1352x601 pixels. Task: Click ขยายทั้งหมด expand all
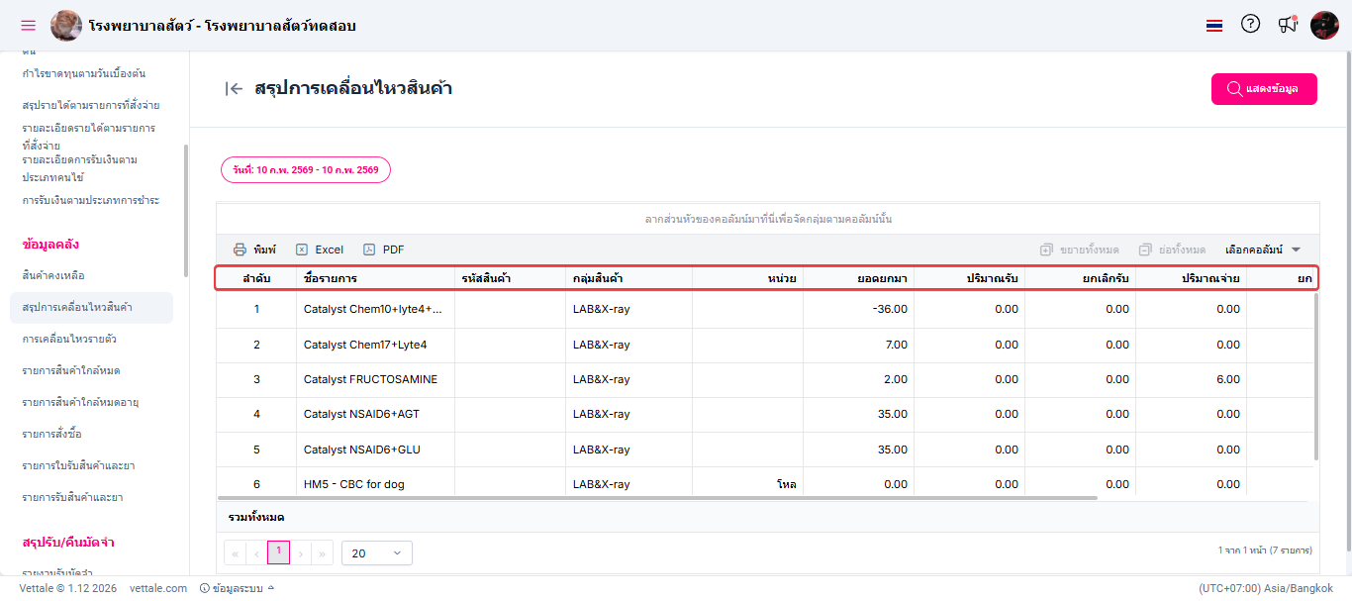point(1080,250)
